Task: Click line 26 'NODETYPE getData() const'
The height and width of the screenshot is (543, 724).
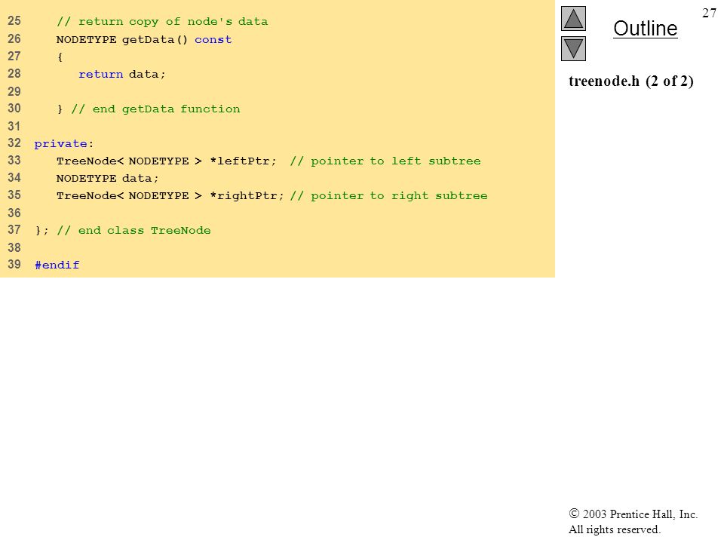Action: point(143,40)
